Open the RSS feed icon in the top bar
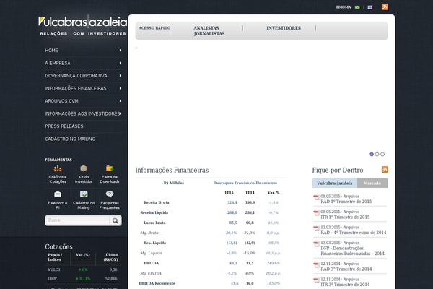Viewport: 433px width, 289px height. (385, 7)
